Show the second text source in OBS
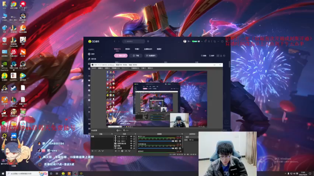The image size is (314, 176). pos(131,139)
